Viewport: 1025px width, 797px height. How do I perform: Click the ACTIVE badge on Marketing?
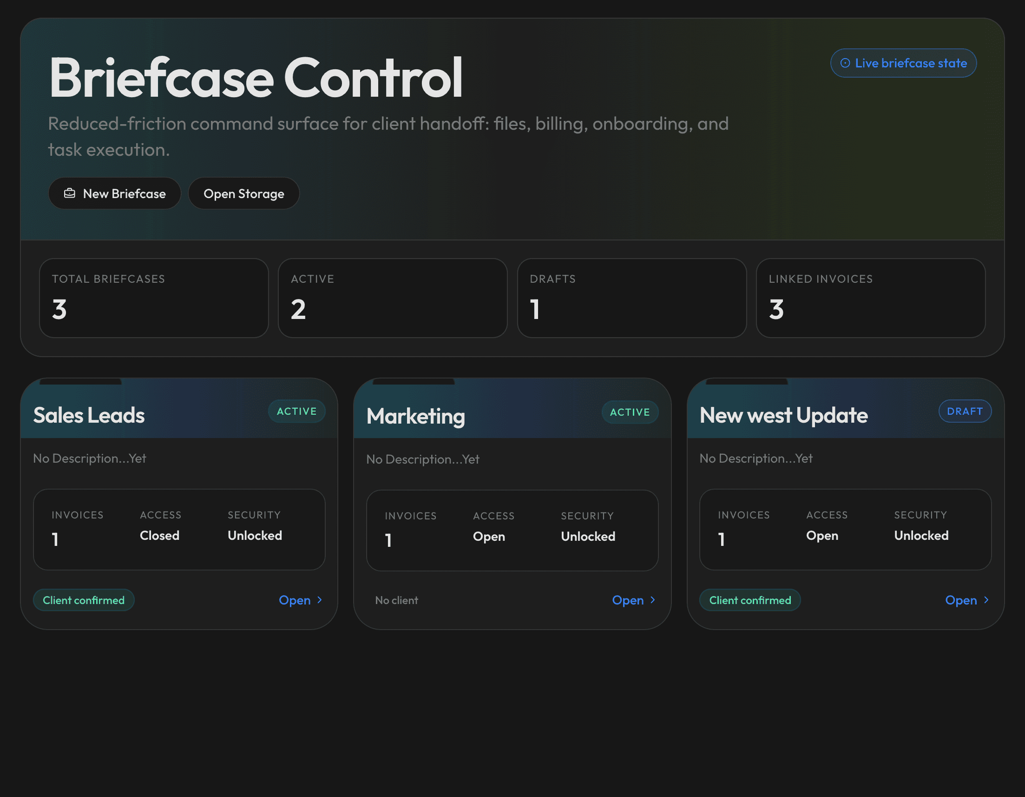630,412
